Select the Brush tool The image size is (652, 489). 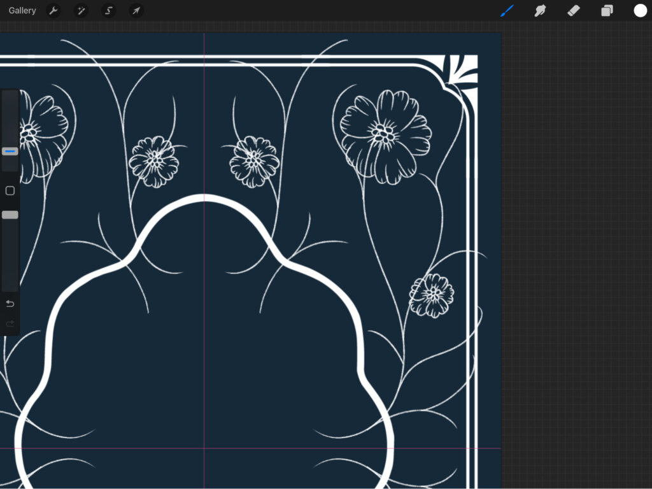[507, 11]
